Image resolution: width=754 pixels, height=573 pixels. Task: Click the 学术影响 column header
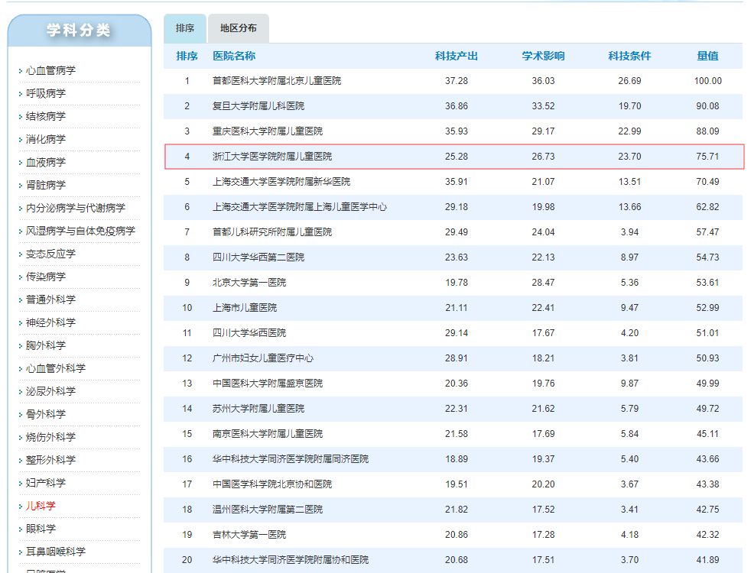tap(544, 57)
